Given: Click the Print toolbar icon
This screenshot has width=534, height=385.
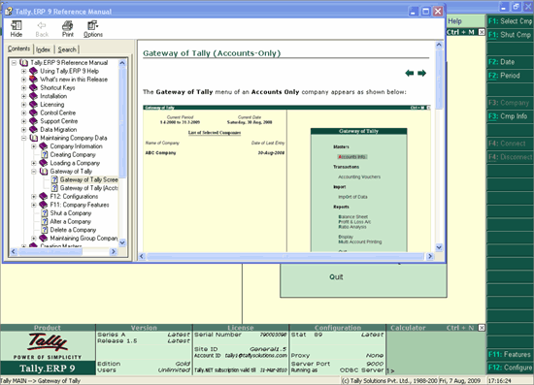Looking at the screenshot, I should click(67, 29).
